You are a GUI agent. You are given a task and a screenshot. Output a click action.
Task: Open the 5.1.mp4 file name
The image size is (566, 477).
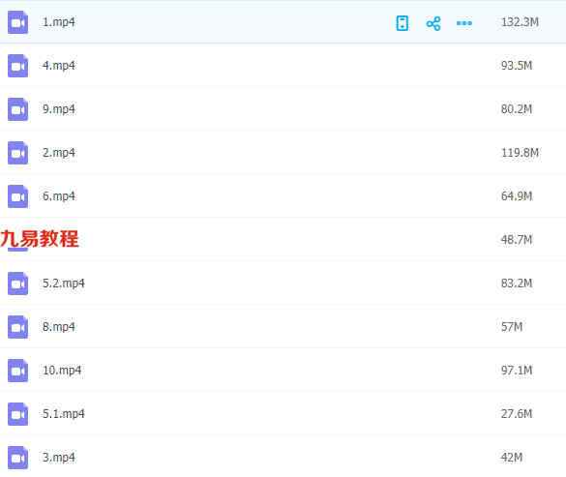point(64,414)
